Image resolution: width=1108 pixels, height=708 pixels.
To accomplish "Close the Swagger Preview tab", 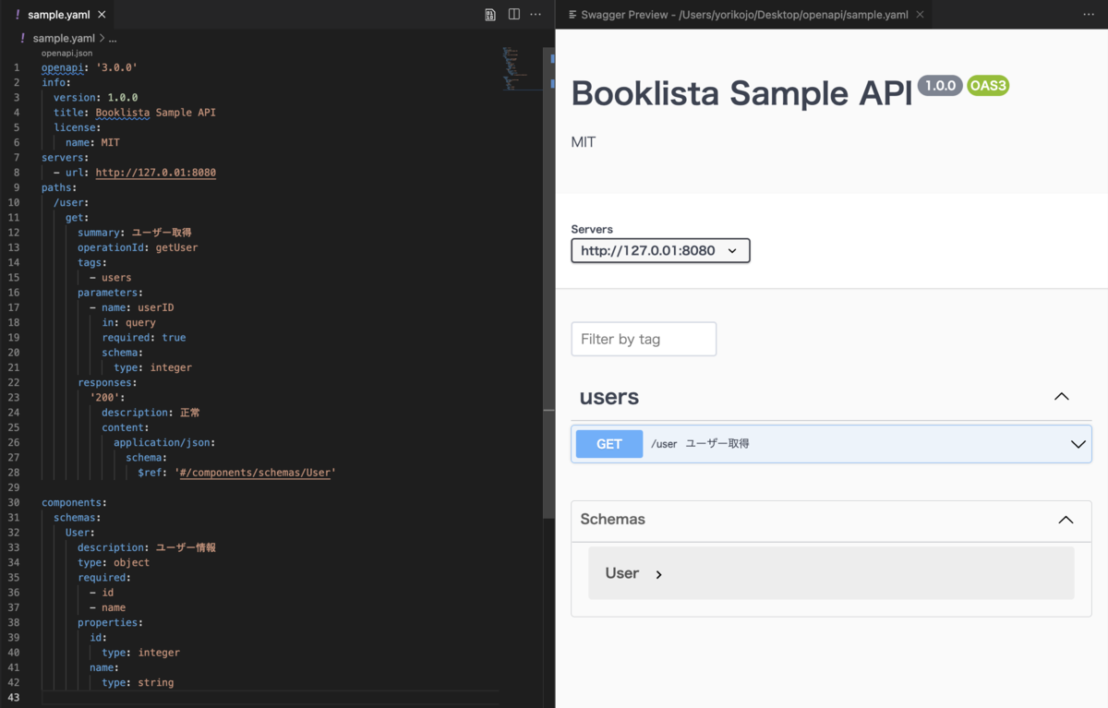I will [x=921, y=15].
